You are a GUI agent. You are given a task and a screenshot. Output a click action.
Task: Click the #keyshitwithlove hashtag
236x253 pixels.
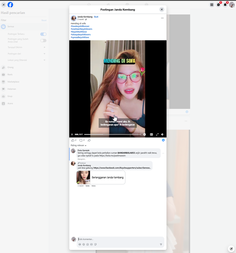(x=78, y=32)
